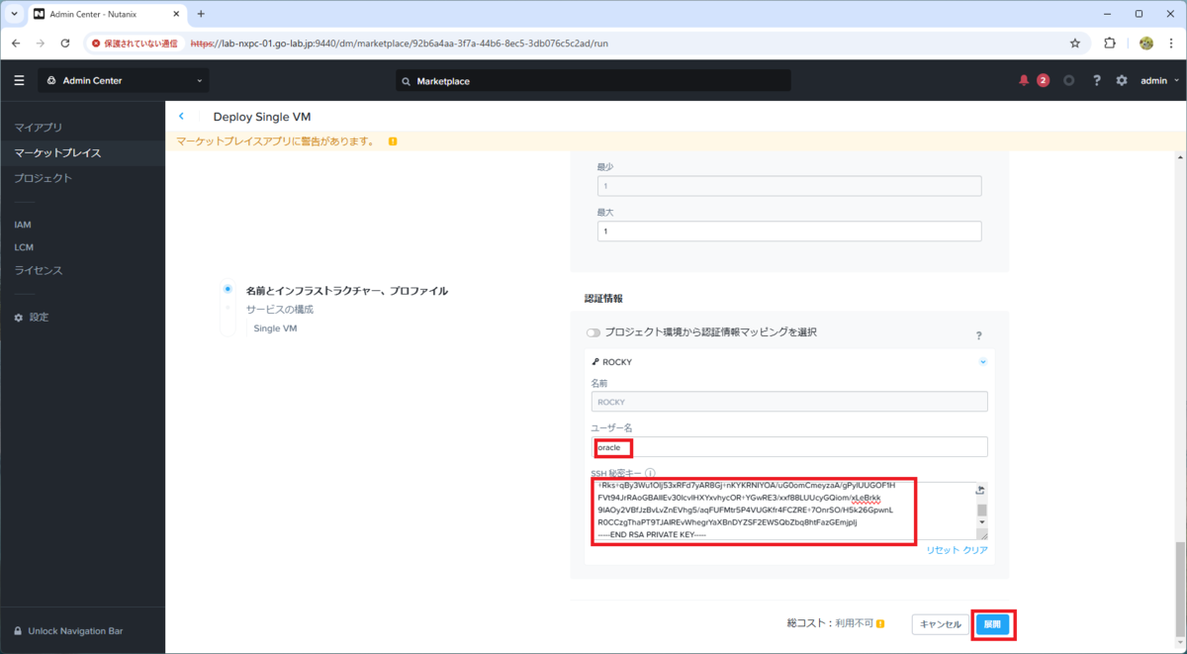Click the 最大 value field

(789, 231)
